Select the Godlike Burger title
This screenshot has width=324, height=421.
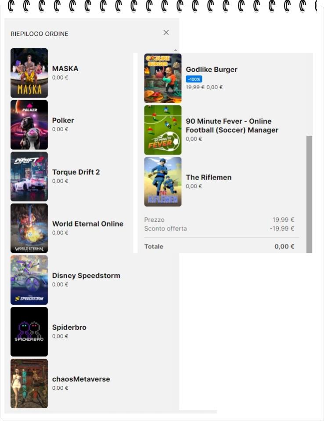212,69
